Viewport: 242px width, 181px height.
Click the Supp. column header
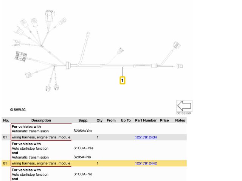click(x=83, y=120)
